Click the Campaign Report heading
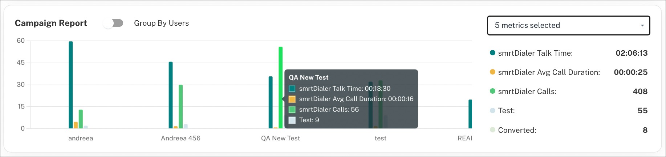 [x=51, y=23]
